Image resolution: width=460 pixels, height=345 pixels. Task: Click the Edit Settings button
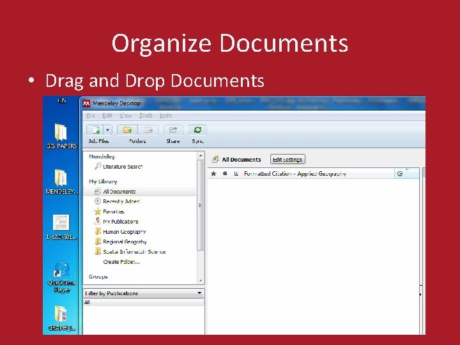[287, 159]
